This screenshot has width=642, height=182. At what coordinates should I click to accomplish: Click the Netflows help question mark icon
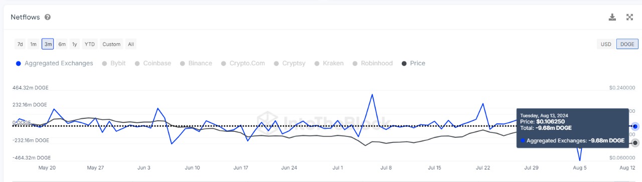point(48,17)
